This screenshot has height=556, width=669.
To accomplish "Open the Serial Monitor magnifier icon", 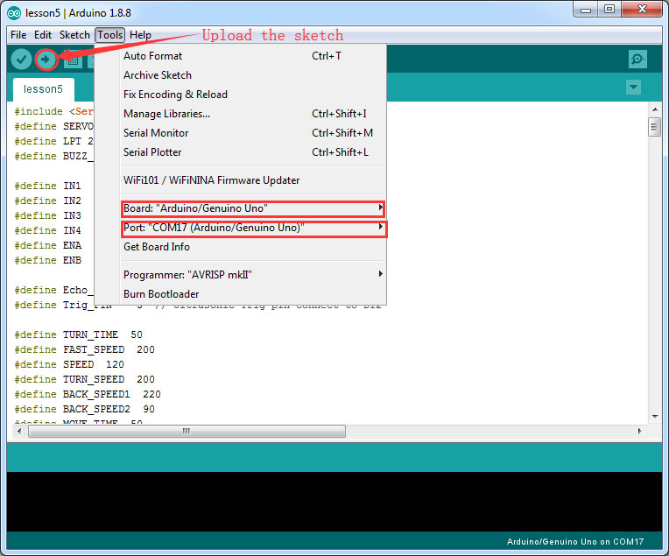I will pos(637,60).
